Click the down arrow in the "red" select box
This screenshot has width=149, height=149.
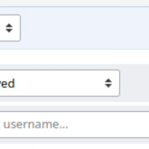[x=108, y=86]
